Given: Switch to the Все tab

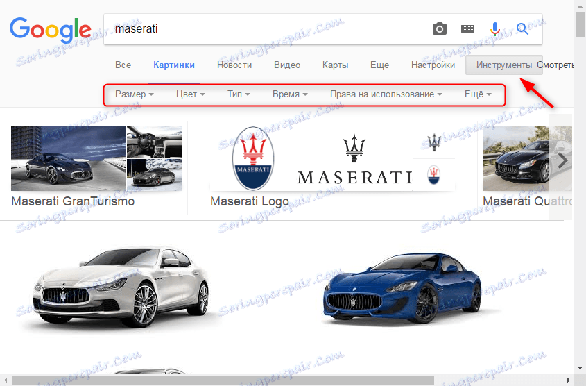Looking at the screenshot, I should (123, 65).
